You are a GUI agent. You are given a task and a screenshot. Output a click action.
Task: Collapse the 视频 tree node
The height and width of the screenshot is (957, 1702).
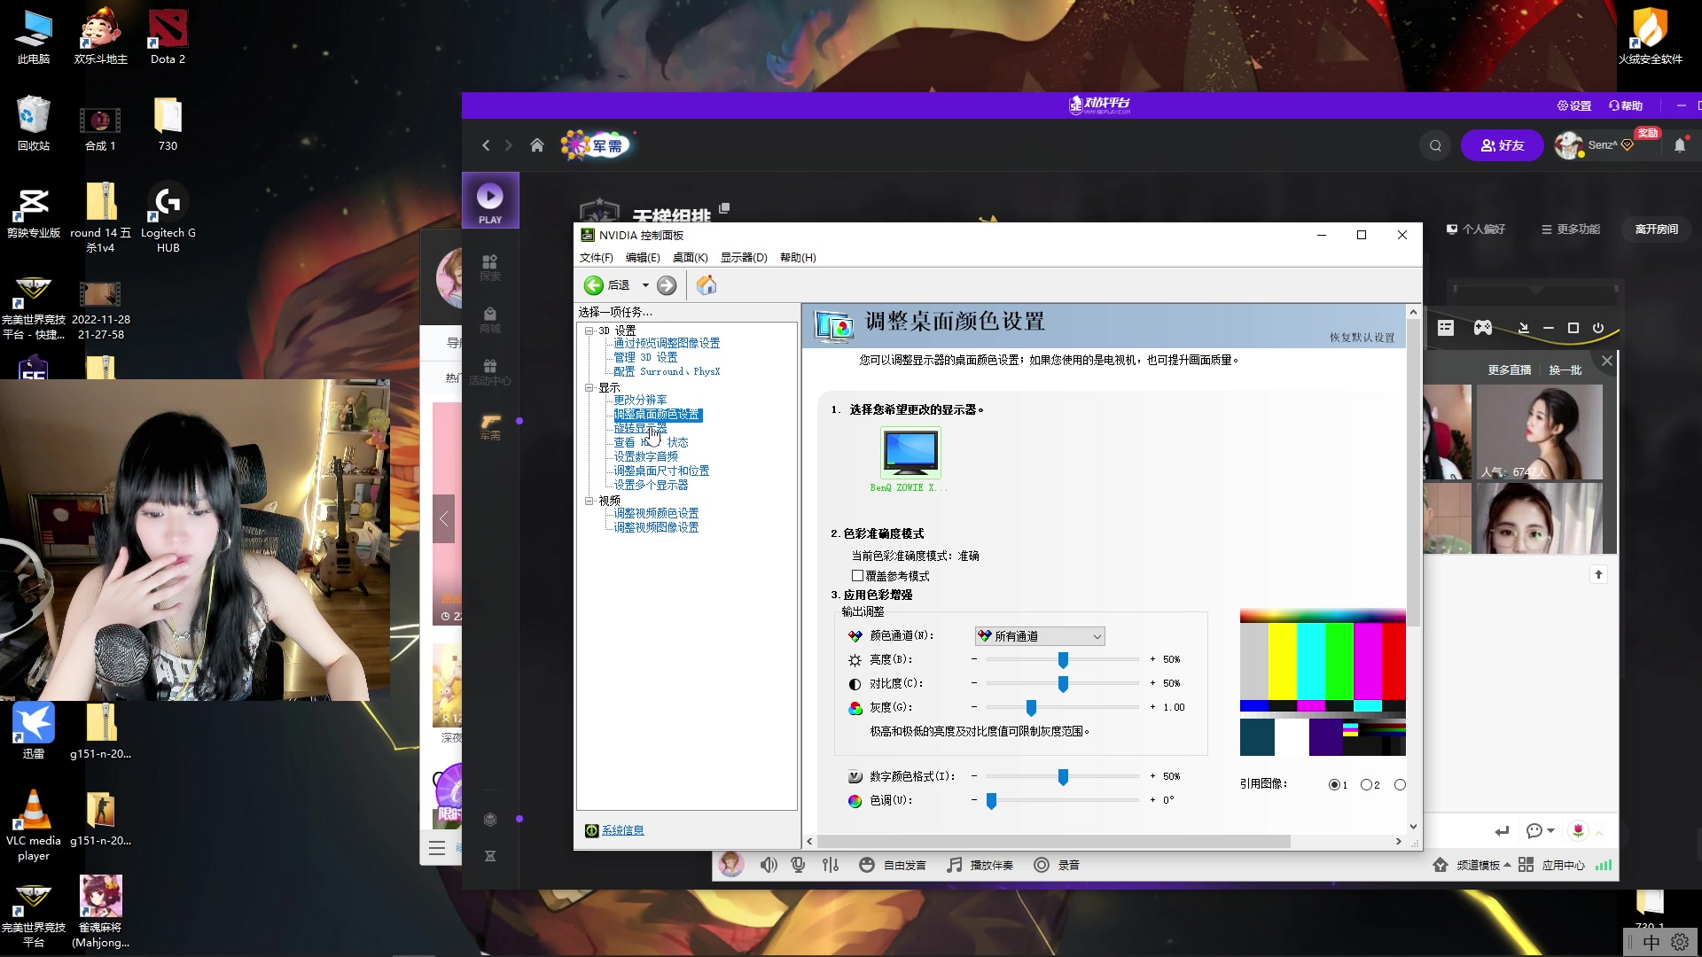point(589,501)
